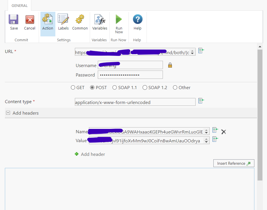Click into the large request body text area
Image resolution: width=267 pixels, height=210 pixels.
coord(130,189)
